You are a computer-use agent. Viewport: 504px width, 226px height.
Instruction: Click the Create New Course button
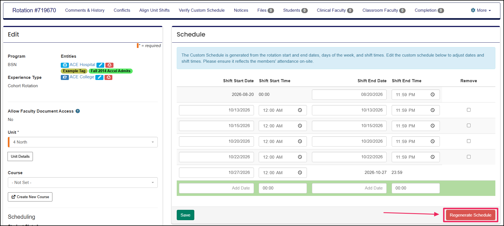coord(30,197)
